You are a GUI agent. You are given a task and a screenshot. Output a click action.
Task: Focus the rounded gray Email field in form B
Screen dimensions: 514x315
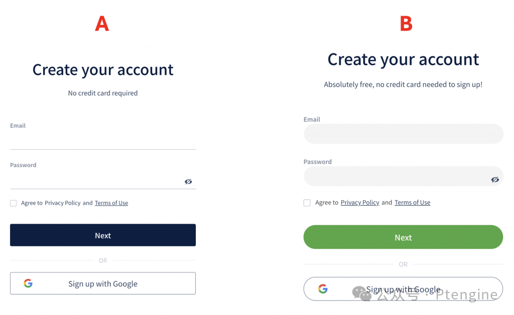(x=403, y=134)
